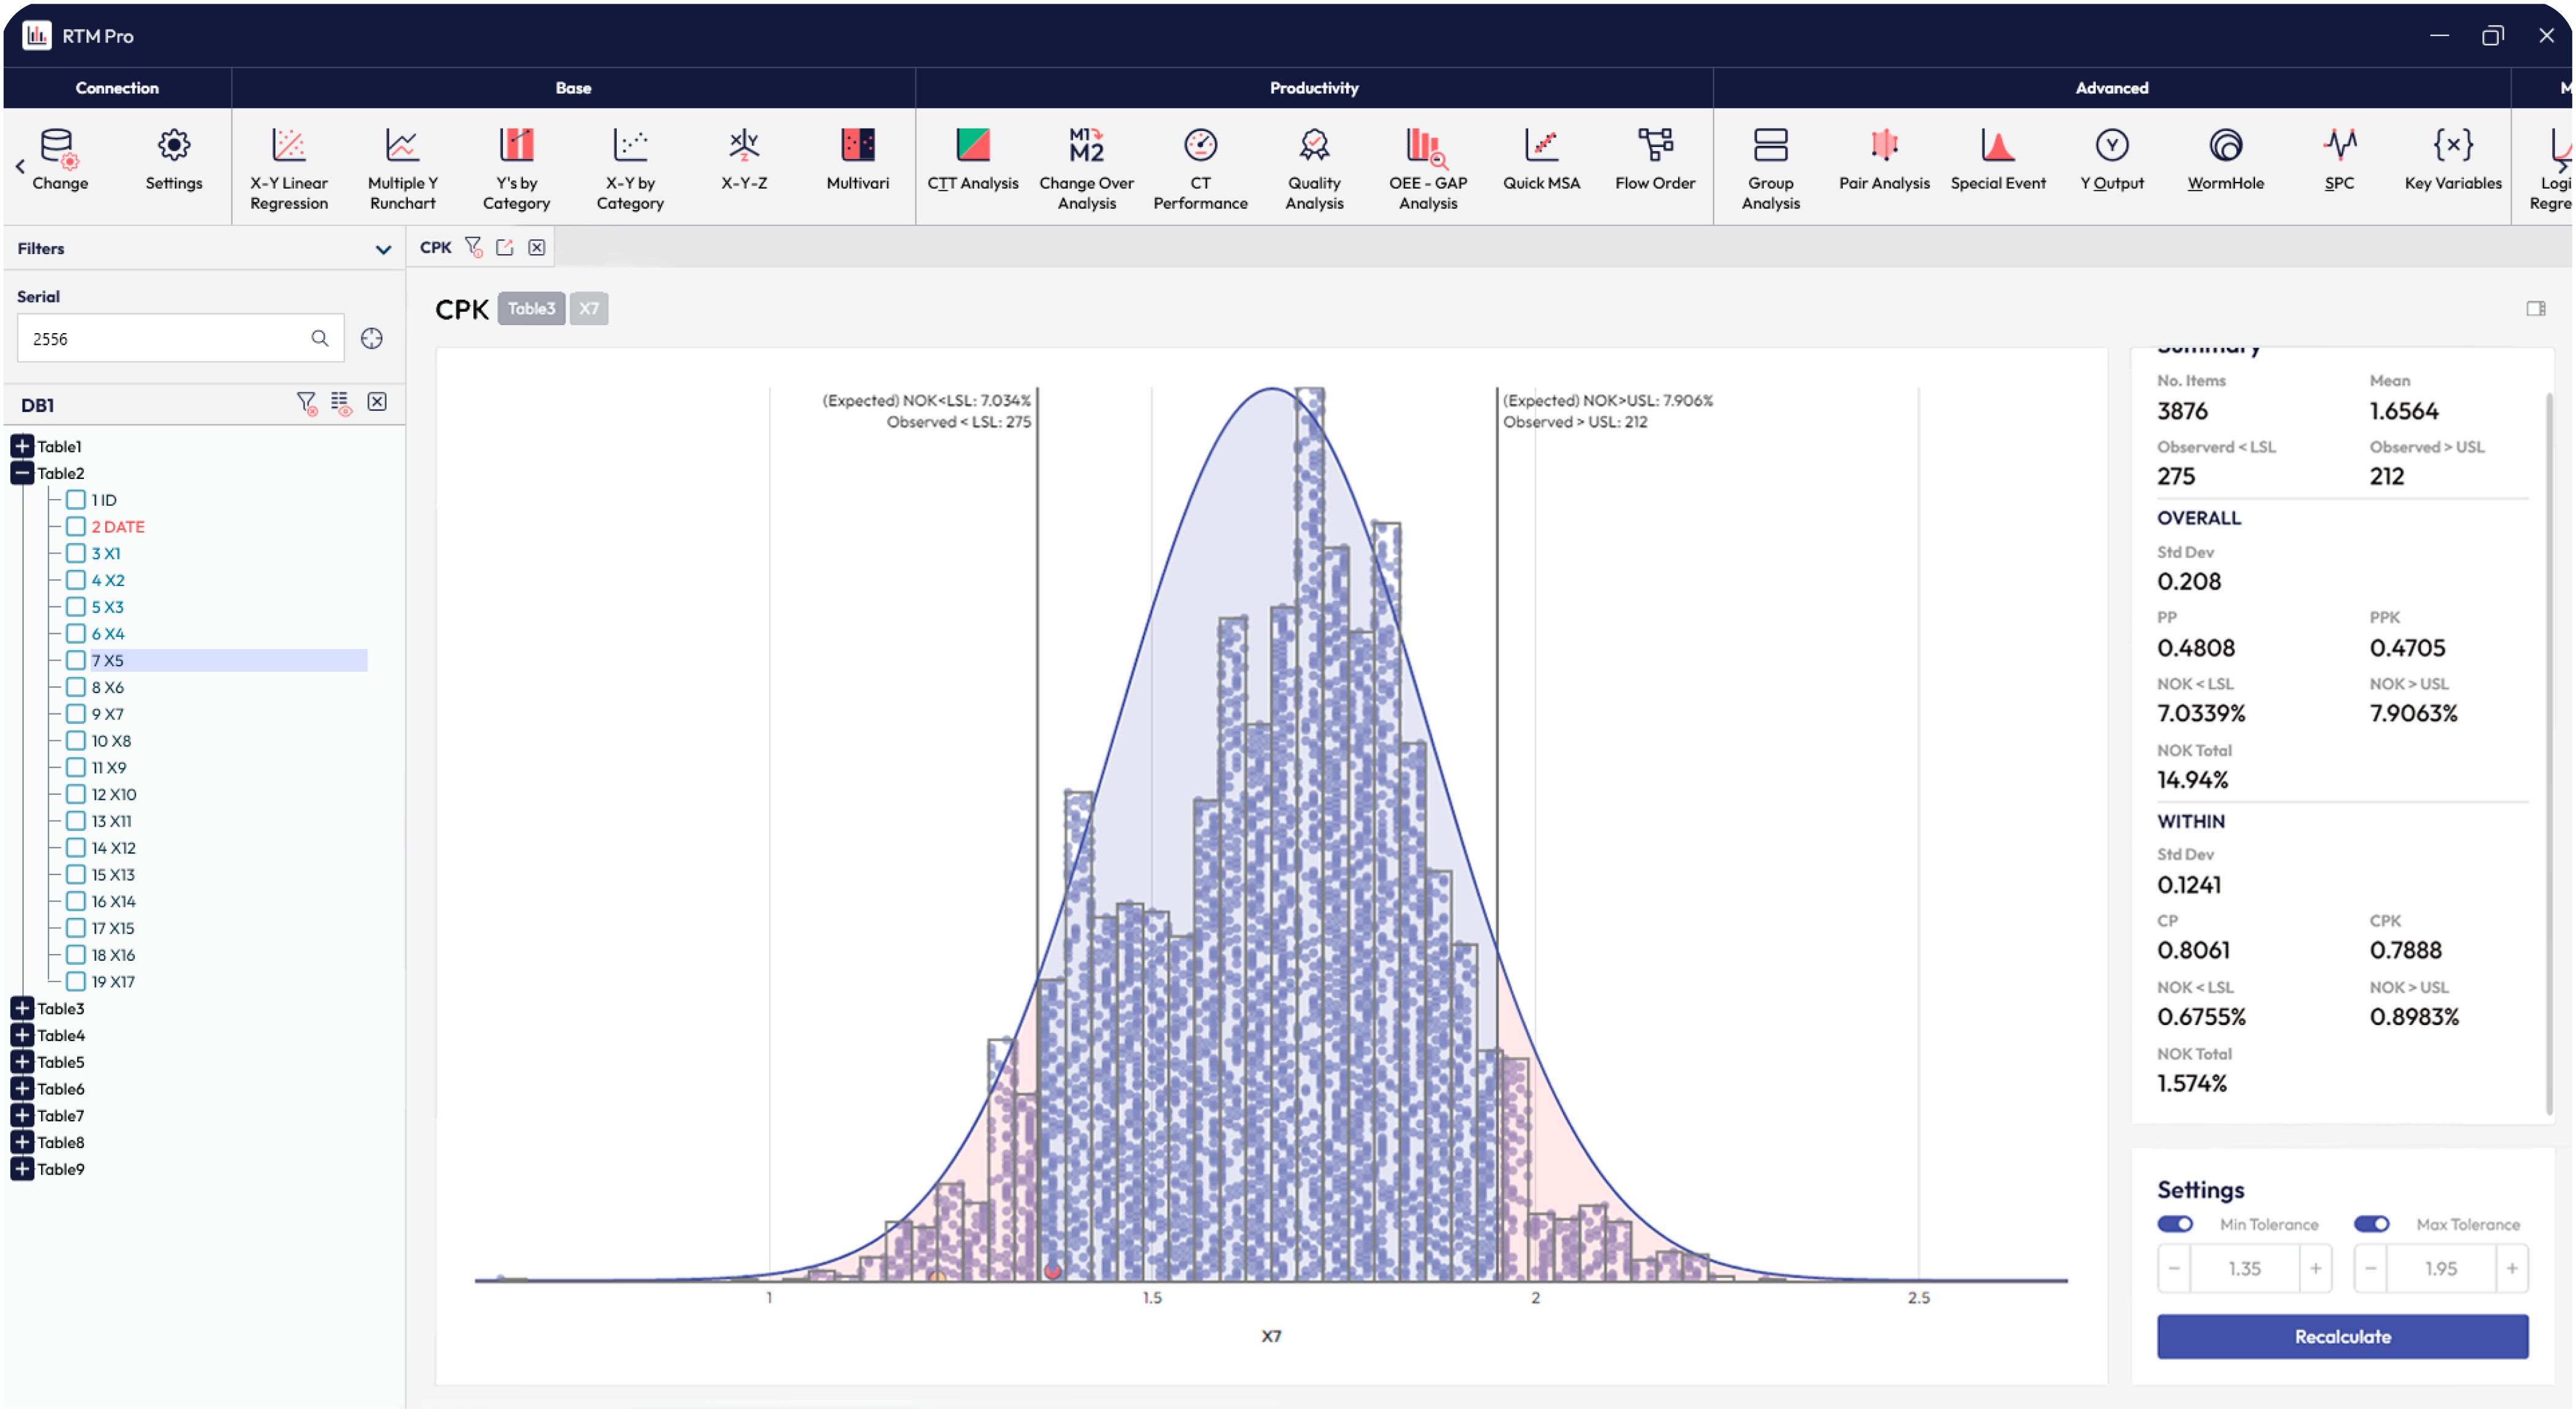Collapse the Filters panel

point(383,248)
